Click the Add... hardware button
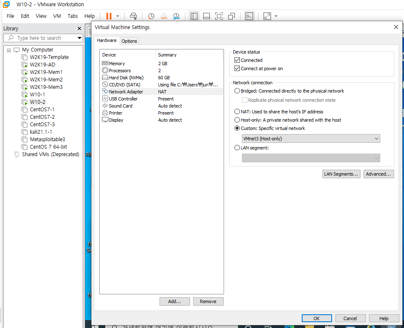Image resolution: width=404 pixels, height=328 pixels. click(175, 301)
